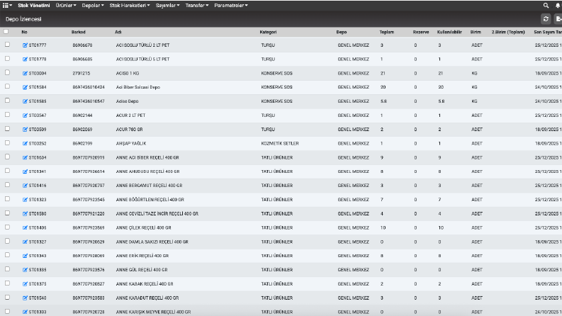Open edit icon for ST01405
562x316 pixels.
point(25,228)
